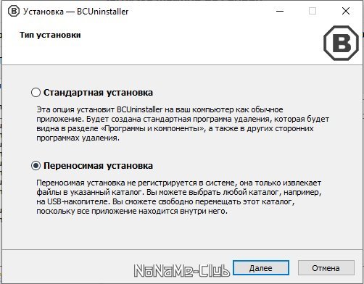Click the empty title bar space

[199, 11]
